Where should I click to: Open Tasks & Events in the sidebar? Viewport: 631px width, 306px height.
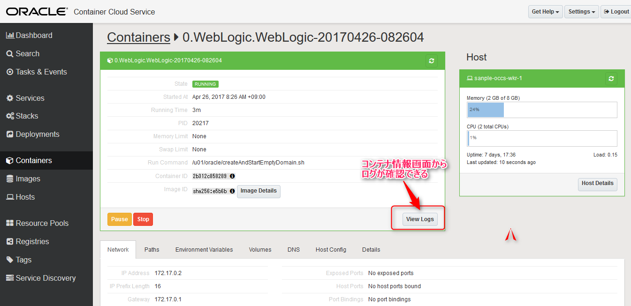(36, 72)
